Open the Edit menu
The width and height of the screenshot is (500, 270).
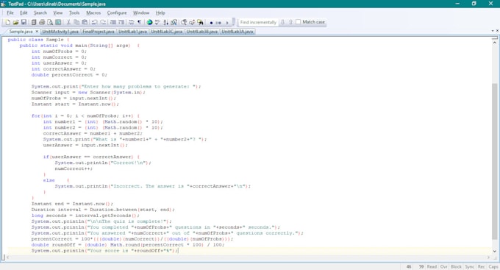[24, 13]
